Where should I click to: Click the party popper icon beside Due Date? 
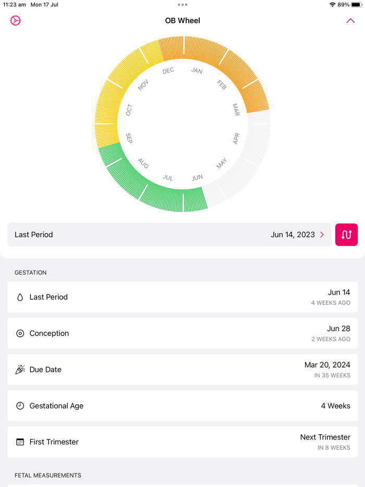point(19,369)
